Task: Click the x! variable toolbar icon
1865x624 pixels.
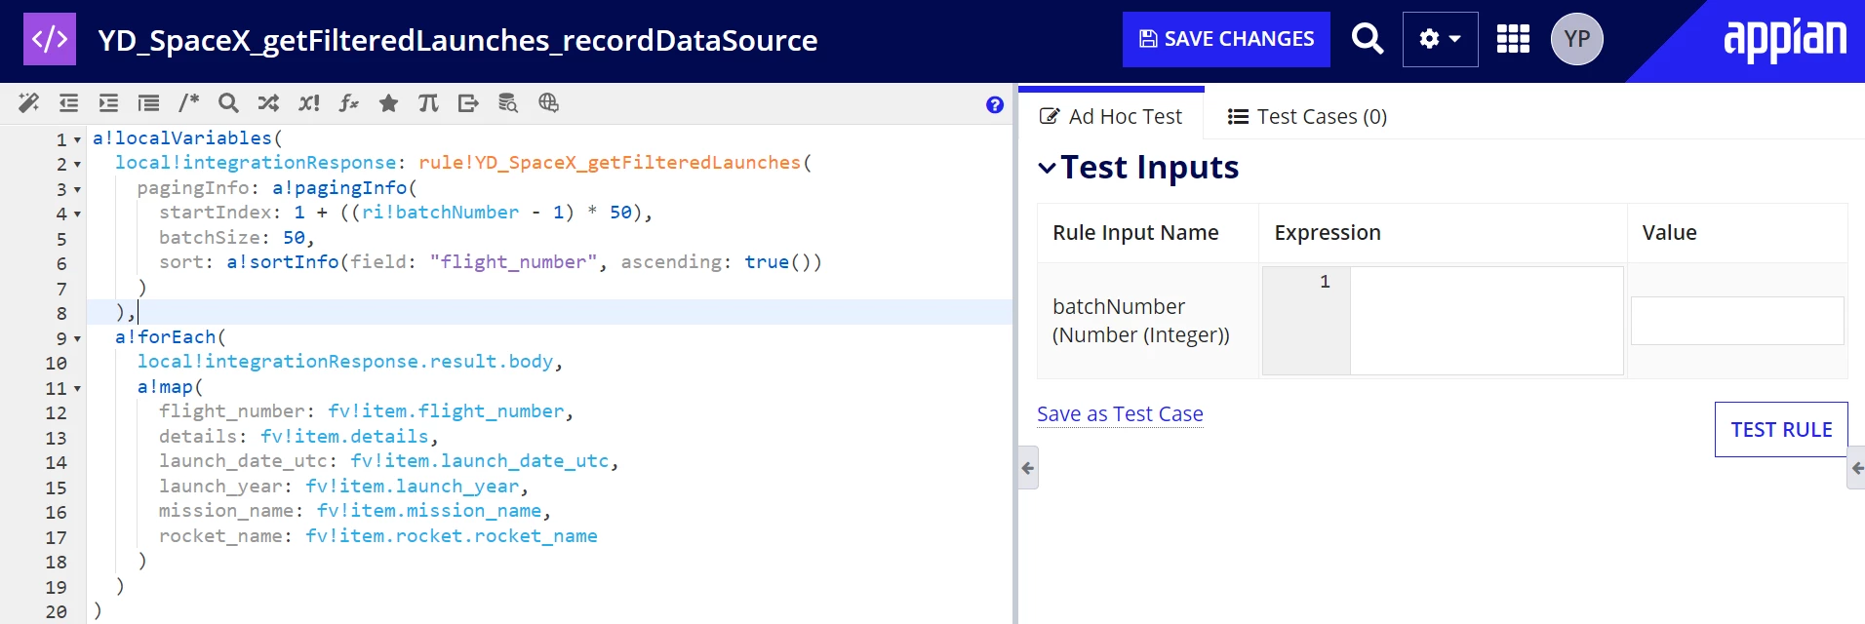Action: 309,102
